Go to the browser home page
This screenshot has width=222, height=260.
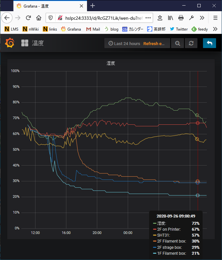coord(39,18)
